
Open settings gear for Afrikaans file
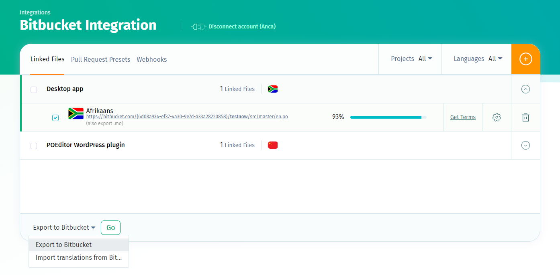tap(497, 117)
